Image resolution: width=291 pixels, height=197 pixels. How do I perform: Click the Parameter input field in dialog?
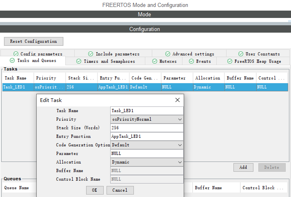click(147, 153)
